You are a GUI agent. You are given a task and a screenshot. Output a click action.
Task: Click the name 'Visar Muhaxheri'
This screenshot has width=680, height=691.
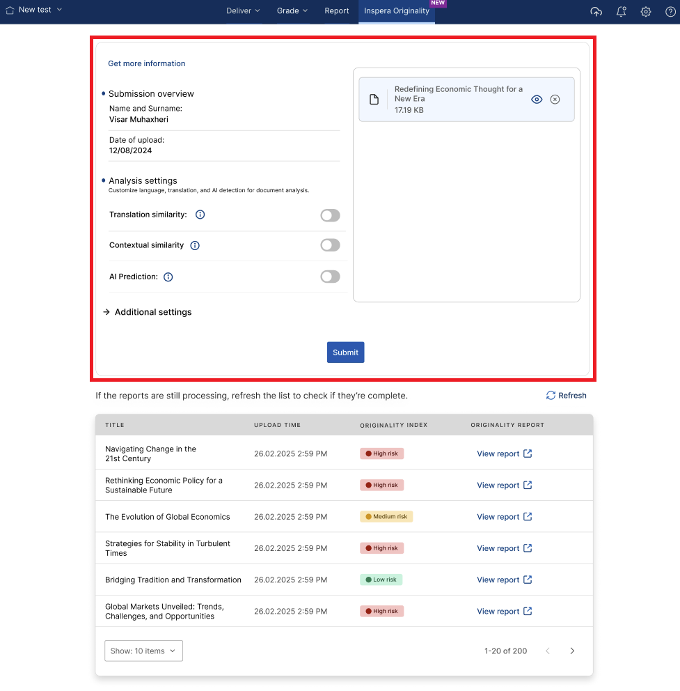point(139,119)
